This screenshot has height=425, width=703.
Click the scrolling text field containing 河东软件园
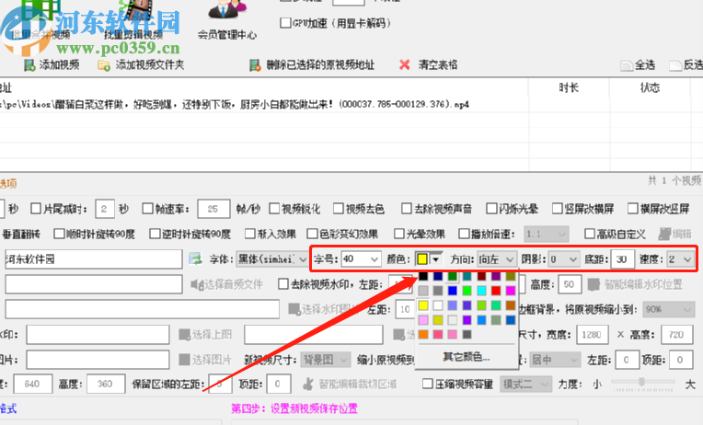94,259
